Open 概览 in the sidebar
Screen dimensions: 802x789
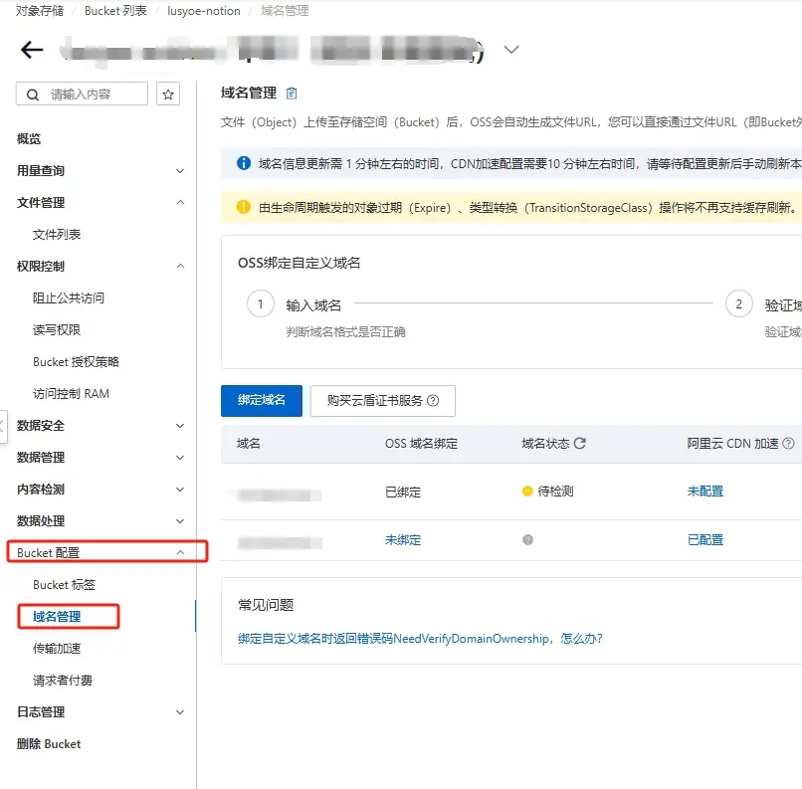tap(29, 139)
